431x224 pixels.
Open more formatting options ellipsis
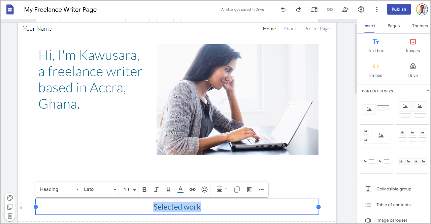(x=261, y=189)
